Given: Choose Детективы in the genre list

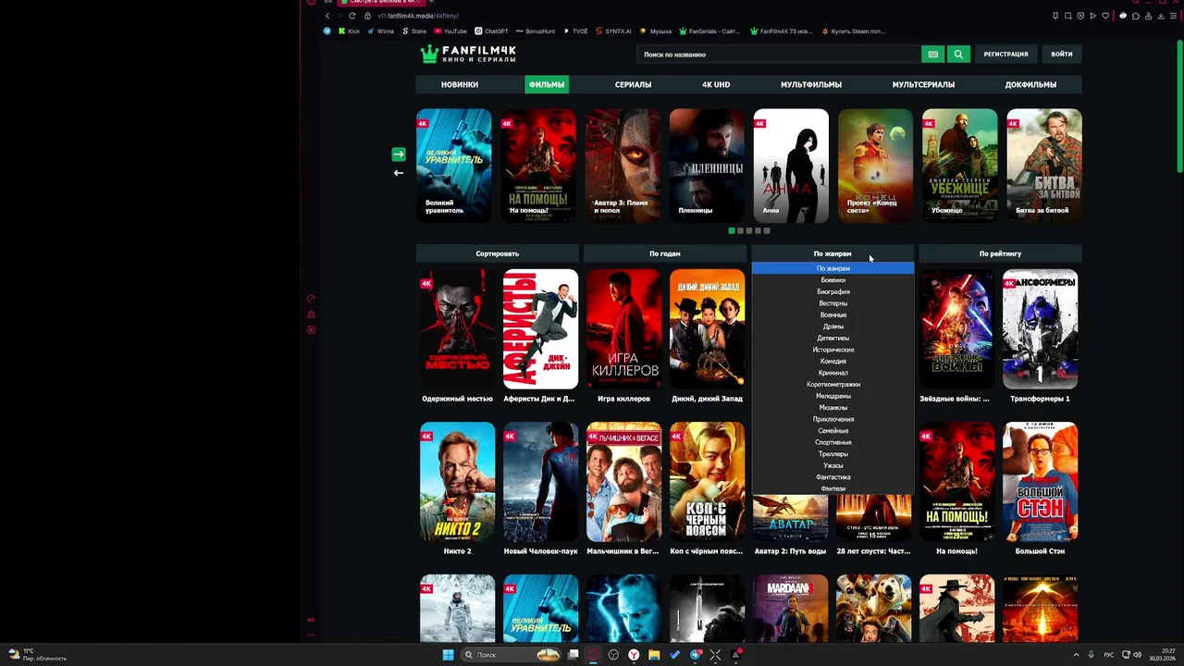Looking at the screenshot, I should pos(832,339).
